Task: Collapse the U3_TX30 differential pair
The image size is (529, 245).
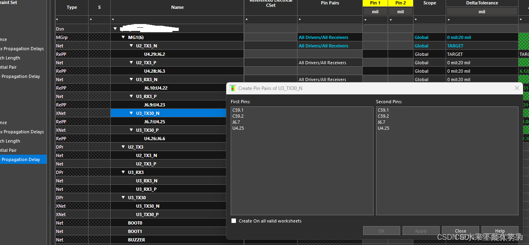Action: [124, 198]
